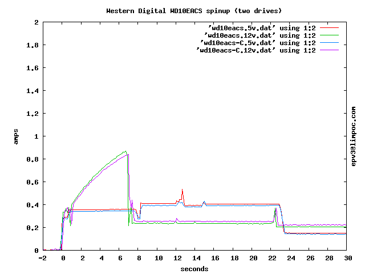Image resolution: width=365 pixels, height=274 pixels.
Task: Click legend entry 'wd10eacs-C.12v.dat' using 1:2
Action: pos(256,51)
